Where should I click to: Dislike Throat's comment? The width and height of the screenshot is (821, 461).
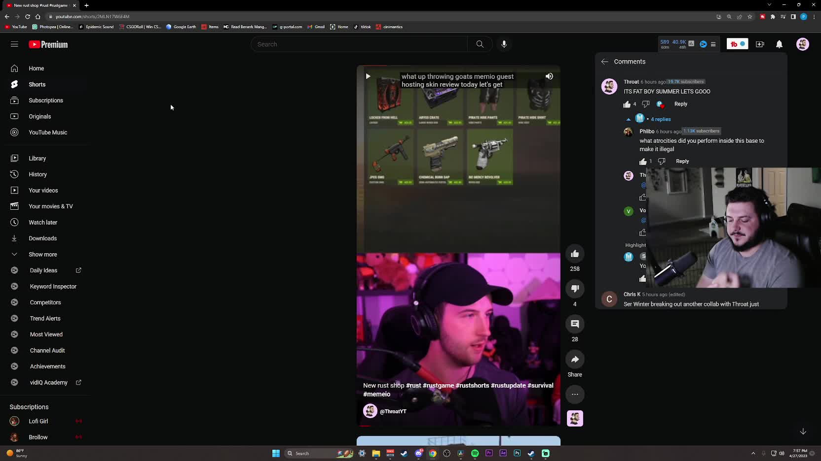click(x=645, y=104)
